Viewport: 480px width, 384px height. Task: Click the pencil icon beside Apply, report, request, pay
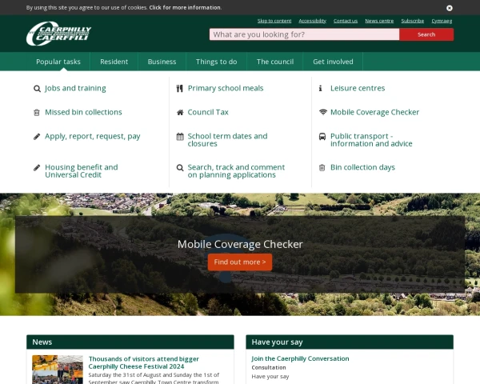(x=37, y=136)
